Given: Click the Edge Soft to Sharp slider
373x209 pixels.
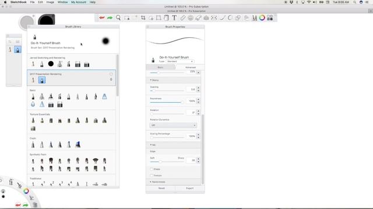Looking at the screenshot, I should point(167,161).
